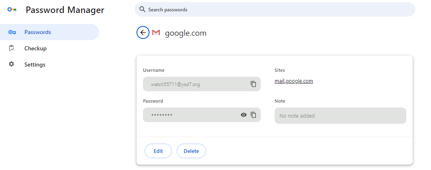
Task: Show password using the eye icon
Action: tap(244, 115)
